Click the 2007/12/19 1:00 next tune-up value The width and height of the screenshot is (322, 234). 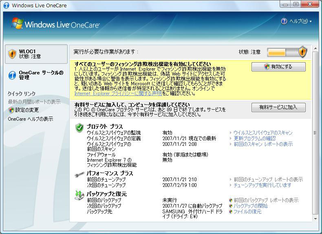pyautogui.click(x=179, y=185)
